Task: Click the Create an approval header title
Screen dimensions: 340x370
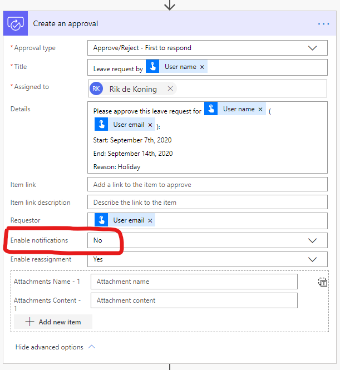Action: click(x=65, y=23)
